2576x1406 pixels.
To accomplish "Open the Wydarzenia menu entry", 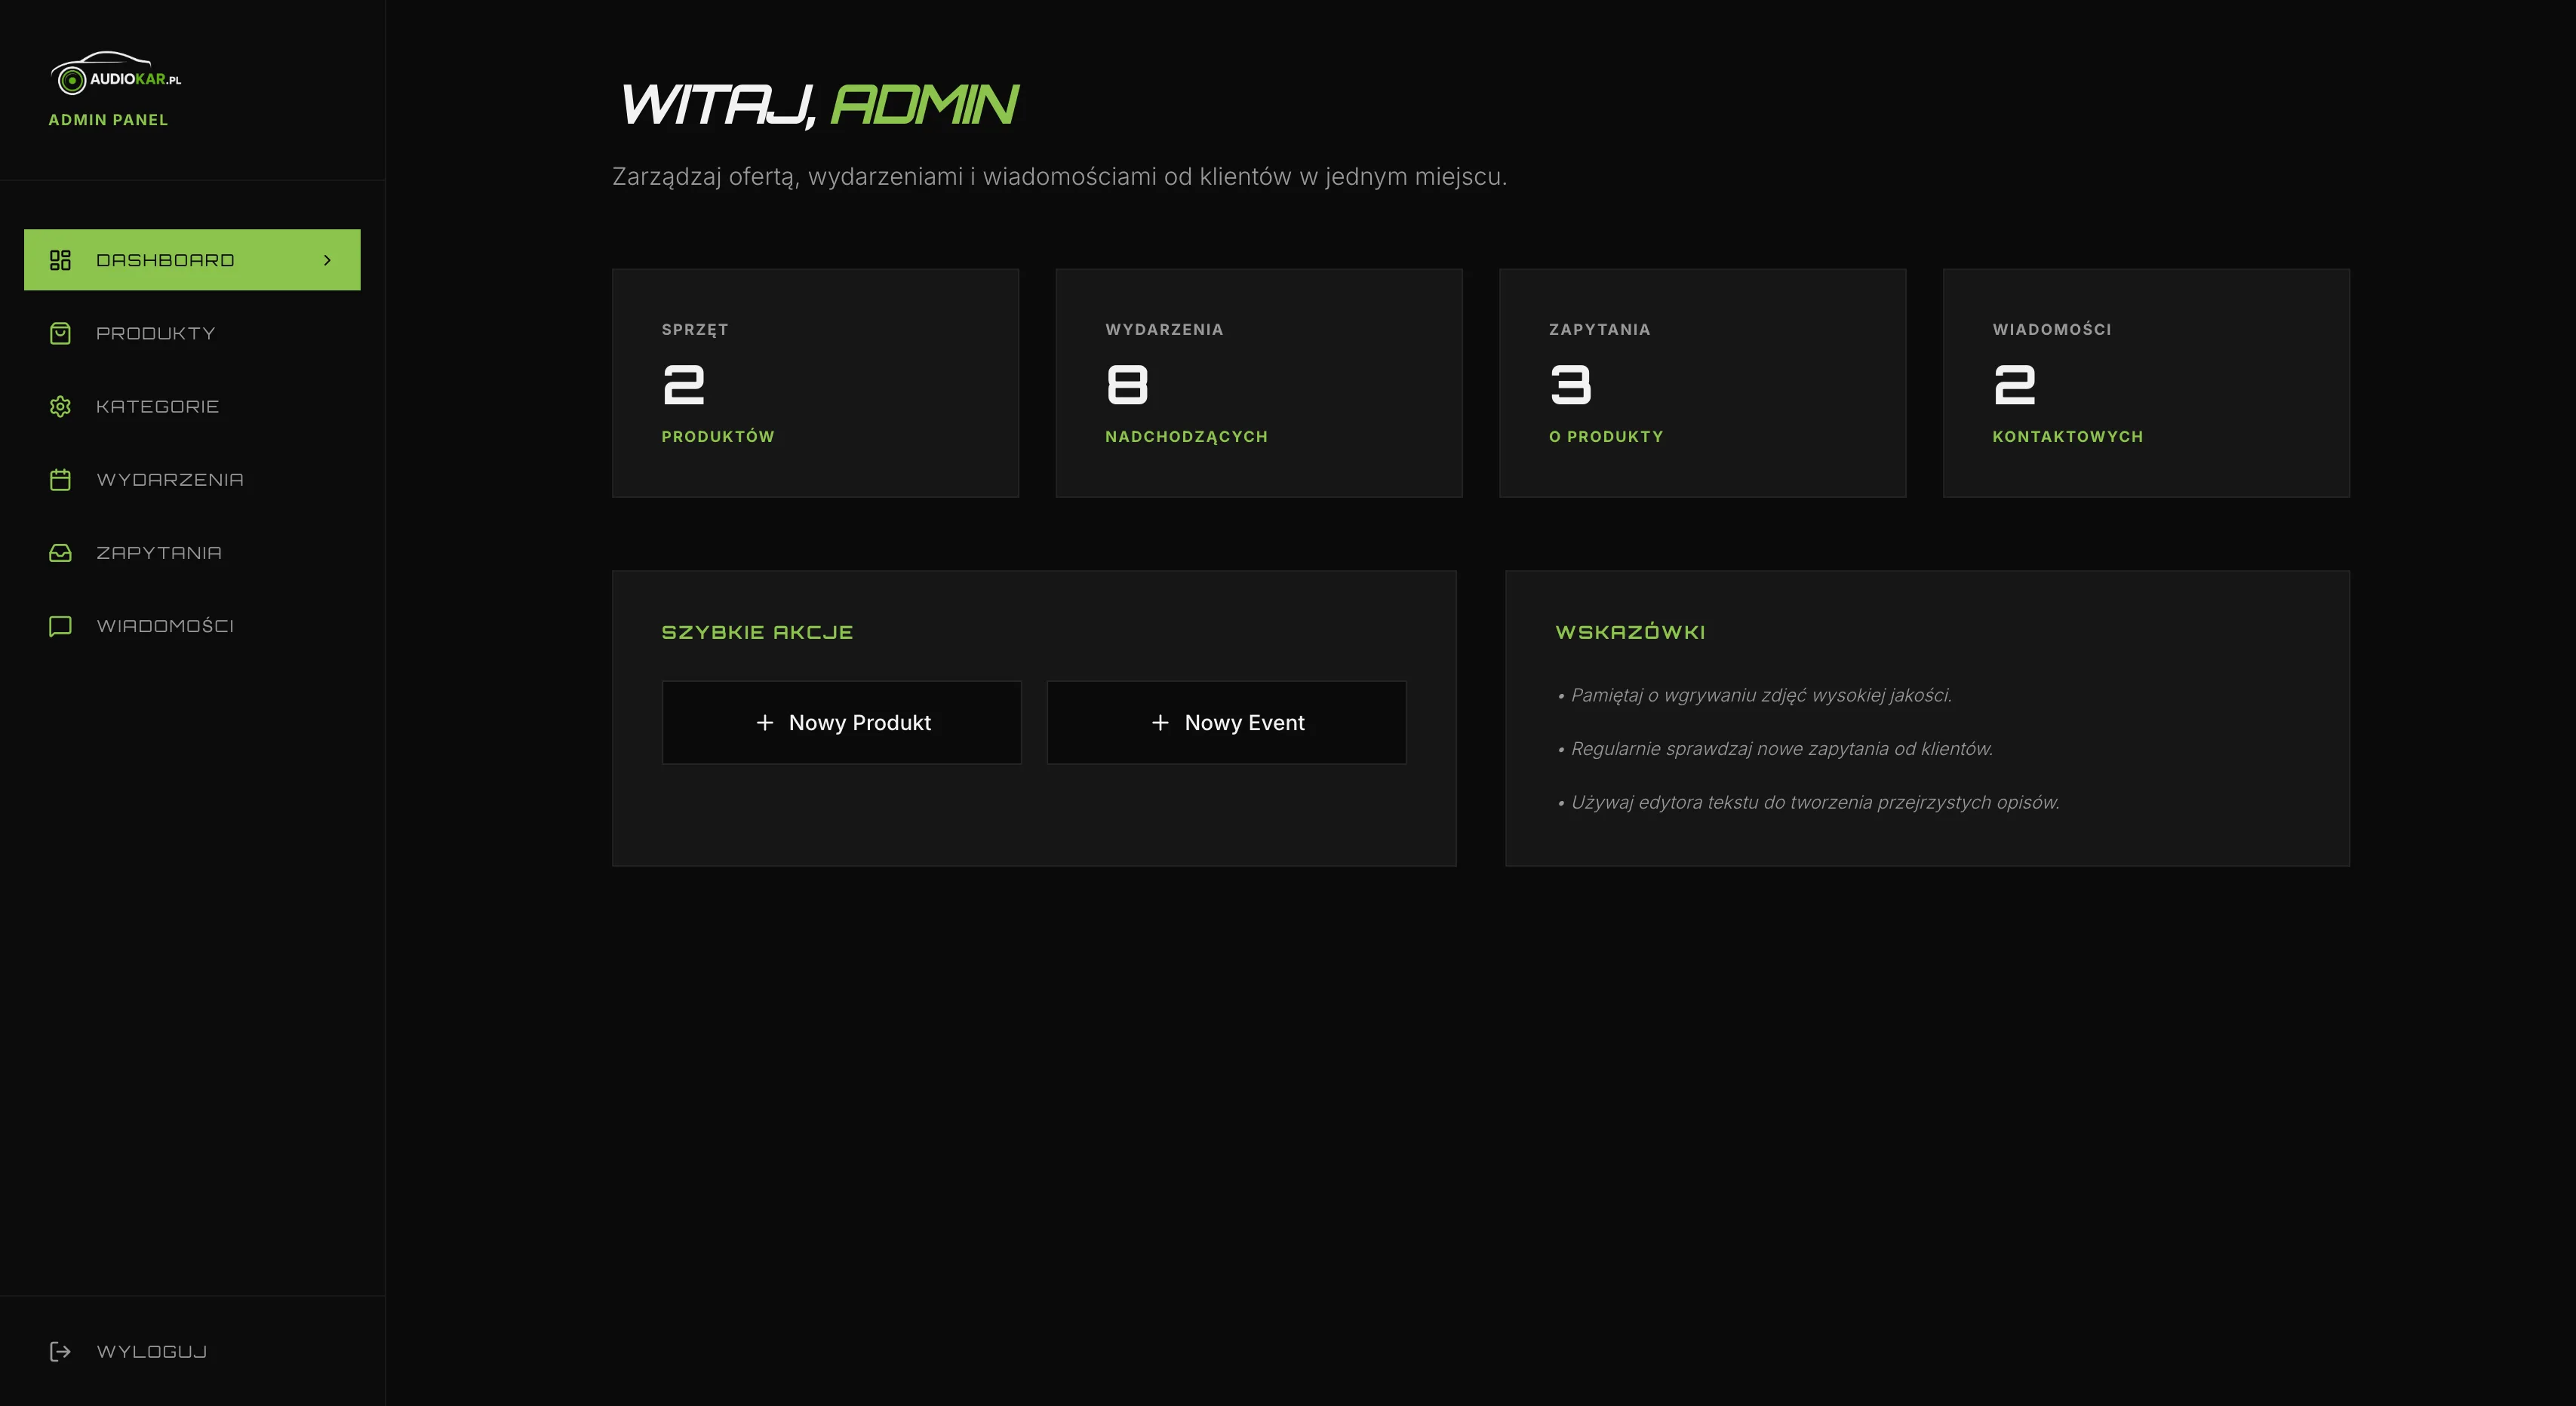I will pyautogui.click(x=170, y=480).
